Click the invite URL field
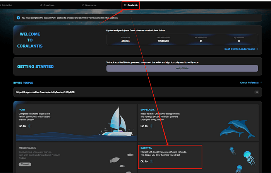 (137, 92)
